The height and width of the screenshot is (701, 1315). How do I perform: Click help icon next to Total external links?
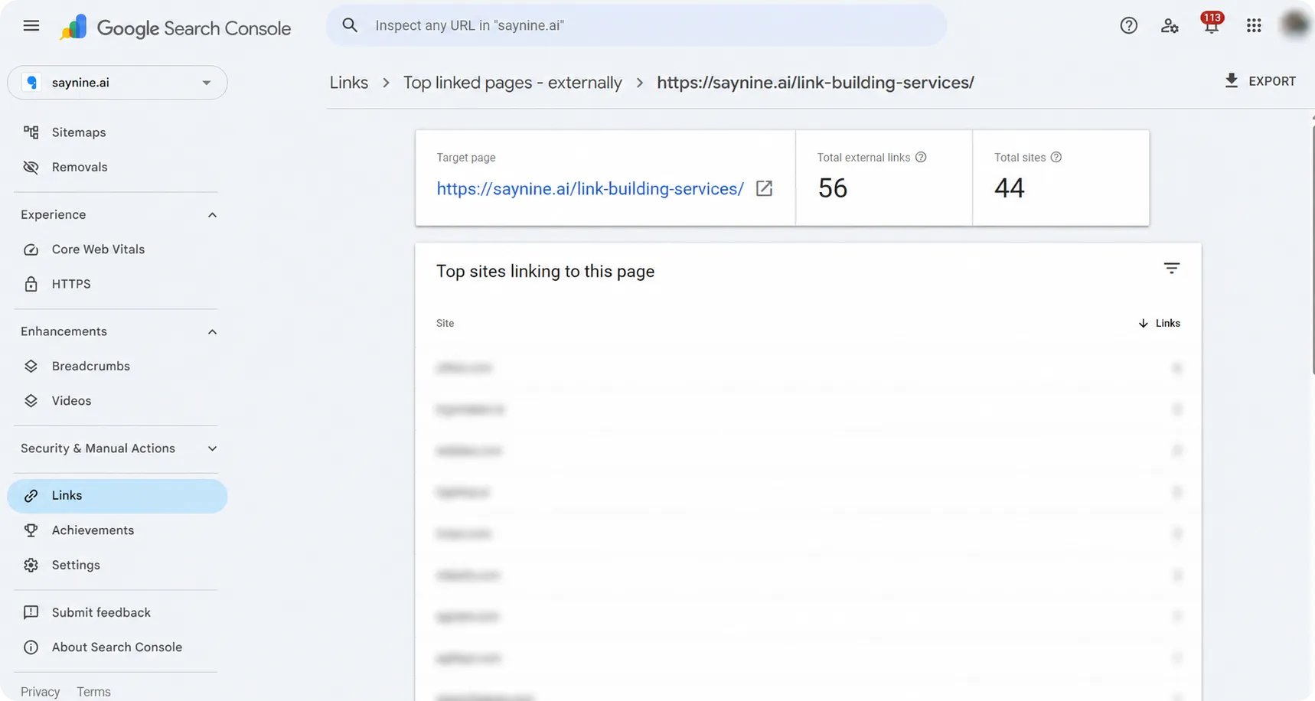coord(921,157)
